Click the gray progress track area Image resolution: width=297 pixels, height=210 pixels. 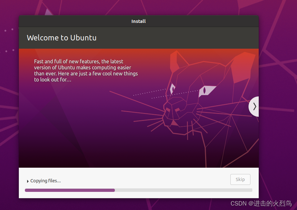tap(191, 190)
